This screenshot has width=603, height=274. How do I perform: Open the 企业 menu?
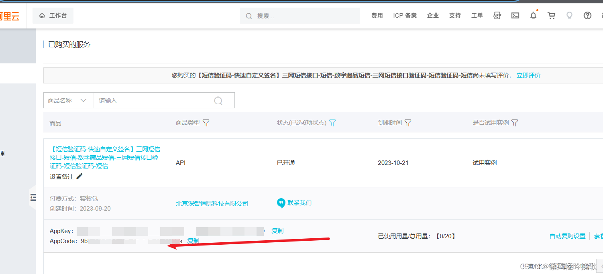pyautogui.click(x=433, y=16)
